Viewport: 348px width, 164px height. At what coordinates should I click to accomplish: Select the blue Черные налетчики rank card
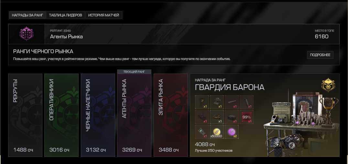tap(98, 115)
